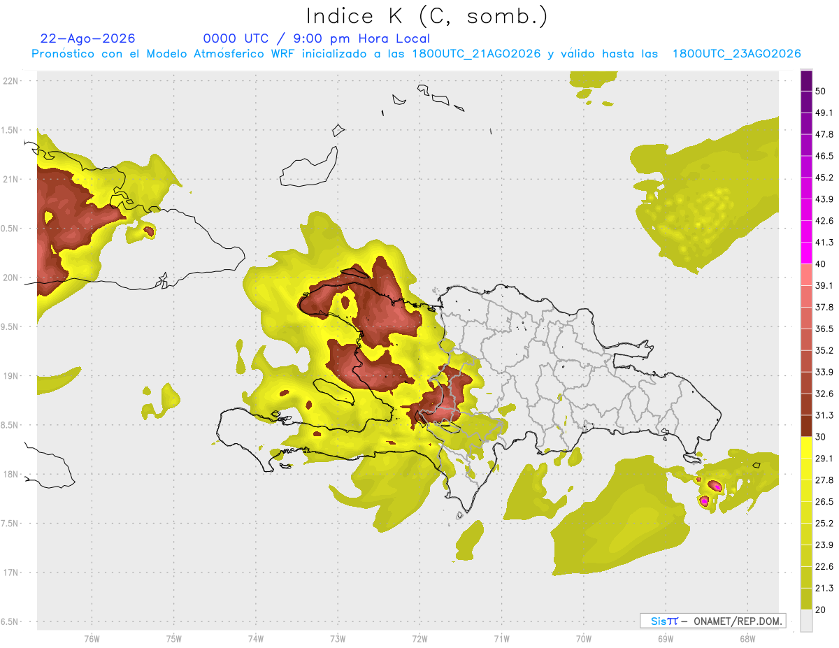Screen dimensions: 839x648
Task: Click the "49.1" color scale label
Action: click(x=825, y=113)
